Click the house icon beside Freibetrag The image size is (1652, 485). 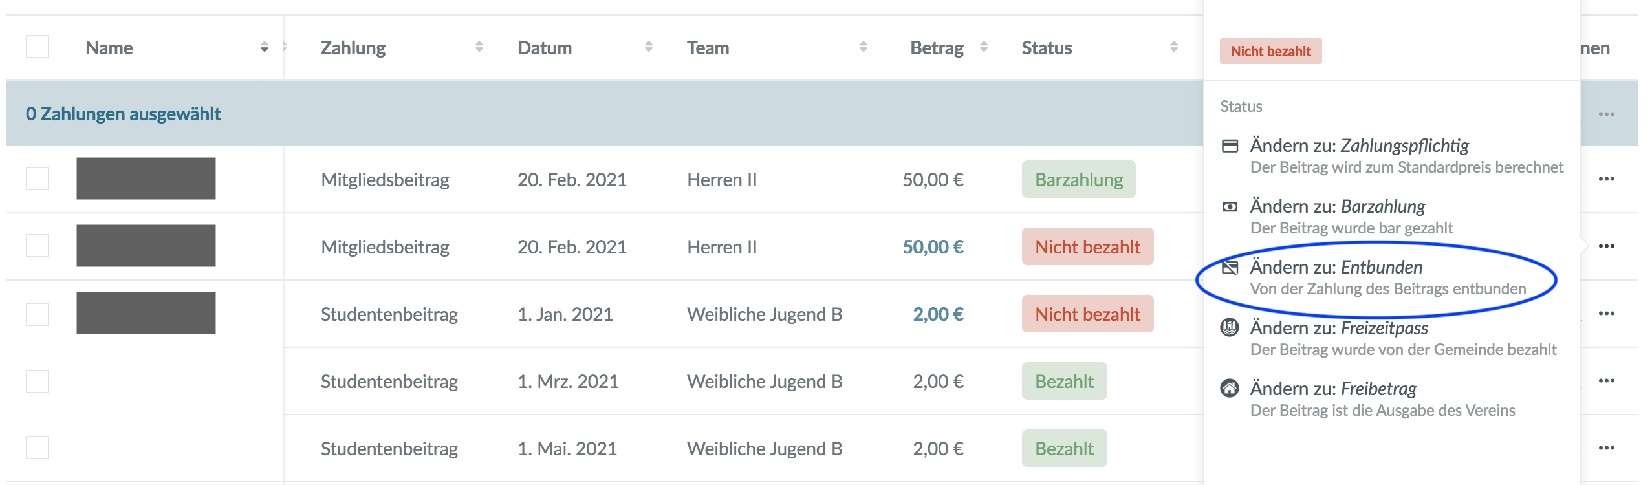(1230, 389)
